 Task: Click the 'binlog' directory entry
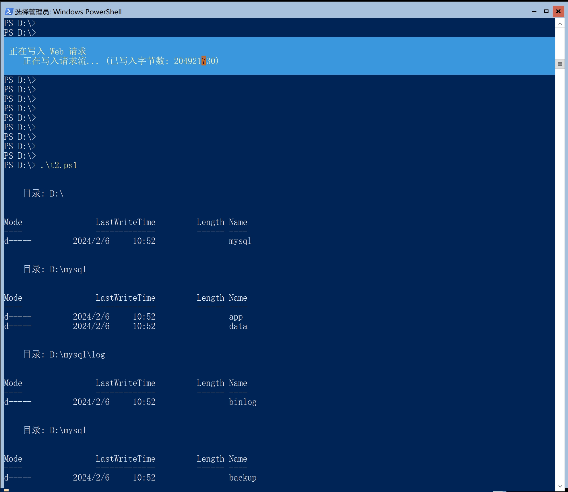click(x=243, y=402)
